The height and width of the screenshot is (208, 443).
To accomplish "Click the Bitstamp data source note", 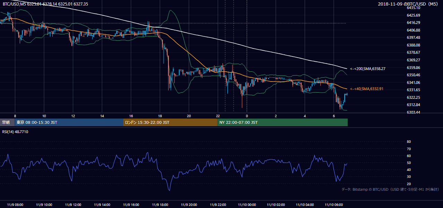I will click(x=390, y=189).
